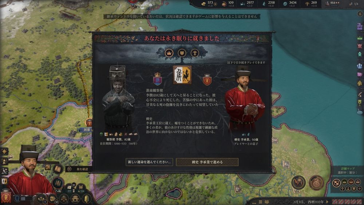Screen dimensions: 364x205
Task: Open the crown titles tab above the tree
Action: 169,53
